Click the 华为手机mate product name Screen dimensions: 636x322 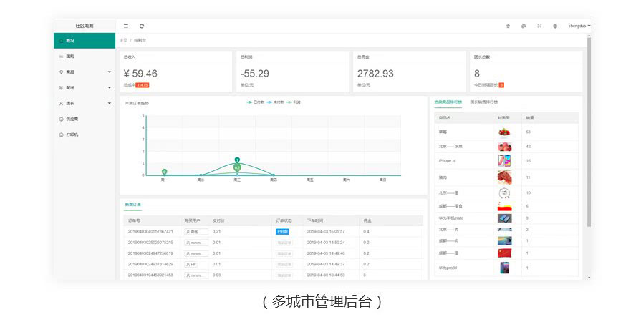(x=450, y=218)
